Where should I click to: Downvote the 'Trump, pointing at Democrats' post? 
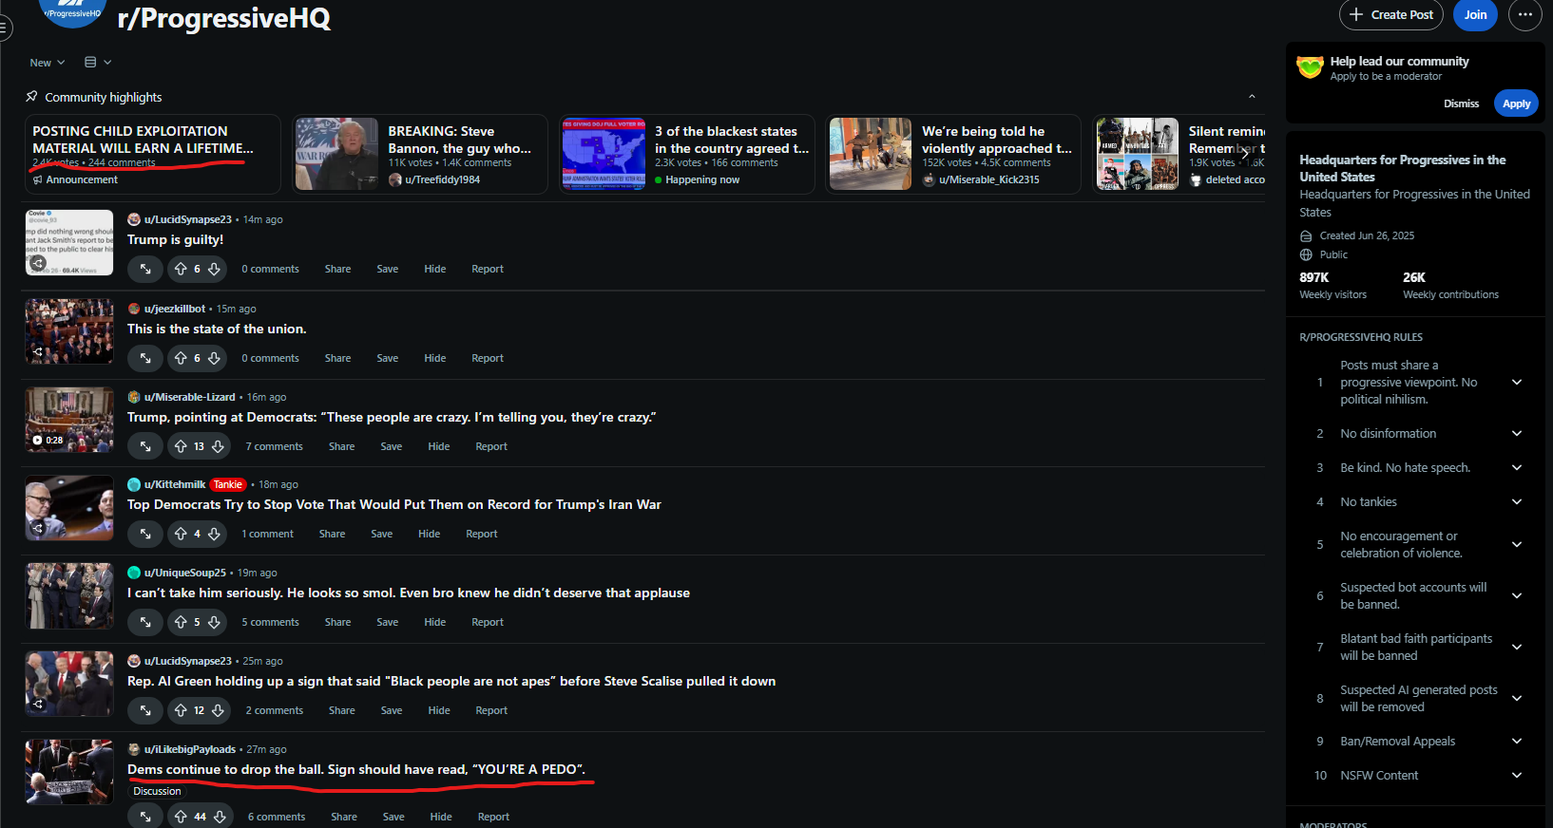[218, 446]
